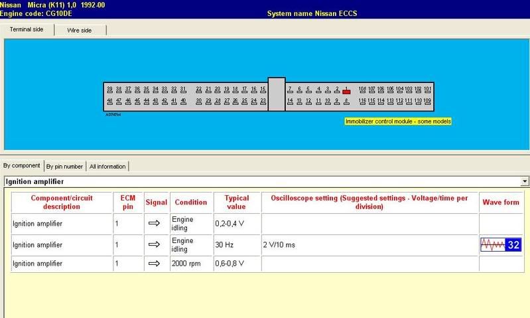Click the 0,2-0,4 V typical value cell

click(x=237, y=223)
